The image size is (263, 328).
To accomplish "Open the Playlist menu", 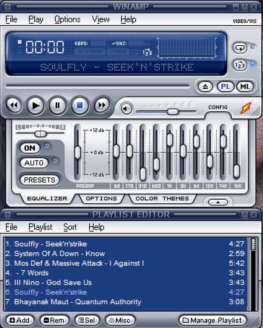I will (x=40, y=227).
